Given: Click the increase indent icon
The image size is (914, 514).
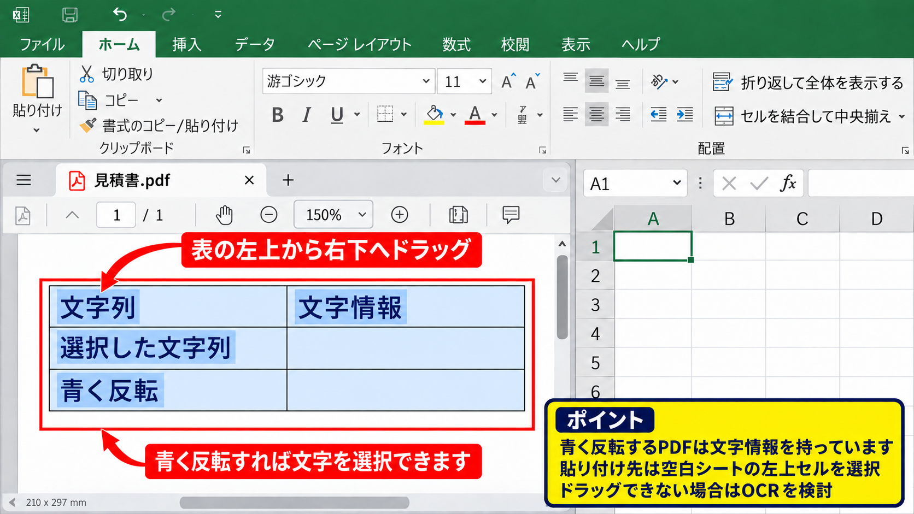Looking at the screenshot, I should click(x=684, y=115).
